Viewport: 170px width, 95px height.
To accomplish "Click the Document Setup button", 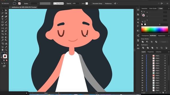I will point(97,3).
